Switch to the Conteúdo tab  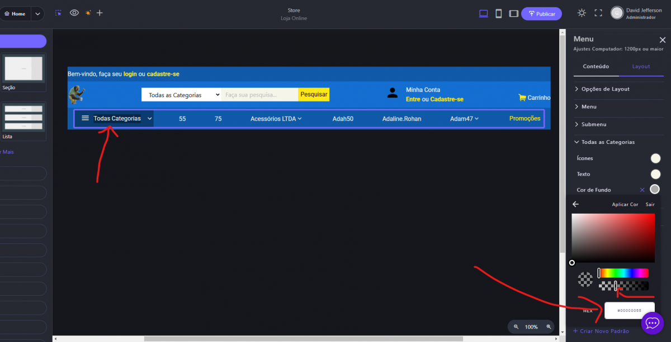tap(596, 66)
